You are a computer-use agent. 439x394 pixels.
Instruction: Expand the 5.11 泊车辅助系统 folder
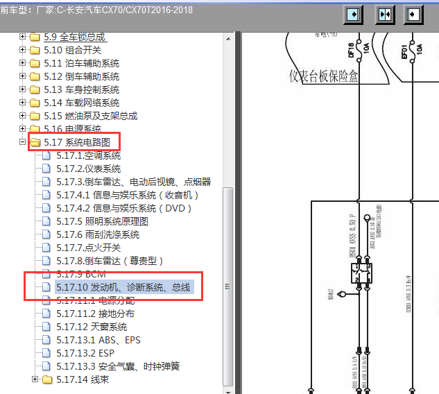(22, 62)
